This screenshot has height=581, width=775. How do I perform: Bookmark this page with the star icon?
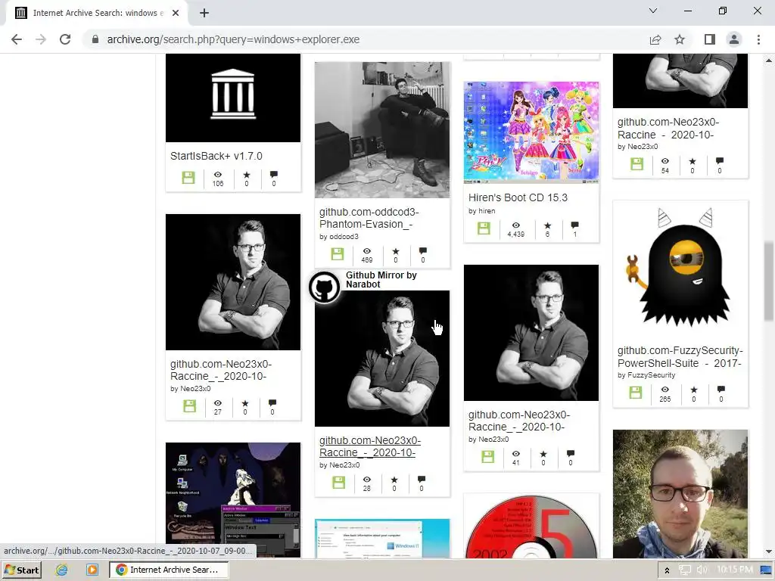click(680, 39)
